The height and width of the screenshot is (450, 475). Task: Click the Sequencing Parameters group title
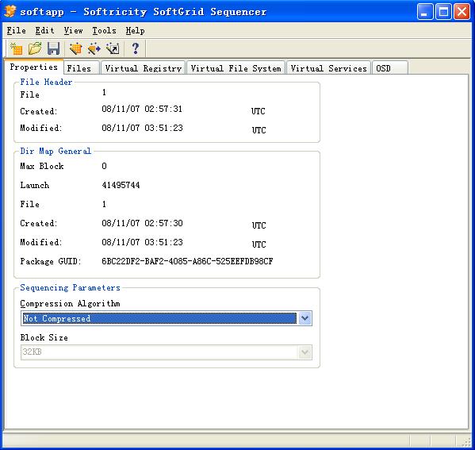[x=70, y=287]
